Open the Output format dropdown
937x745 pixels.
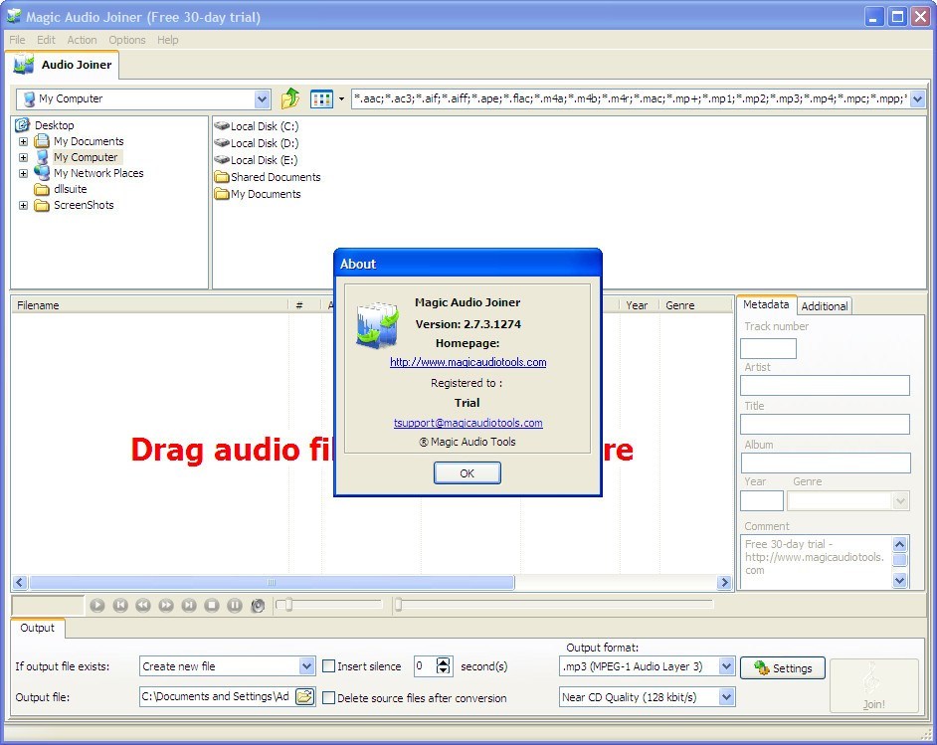point(727,666)
